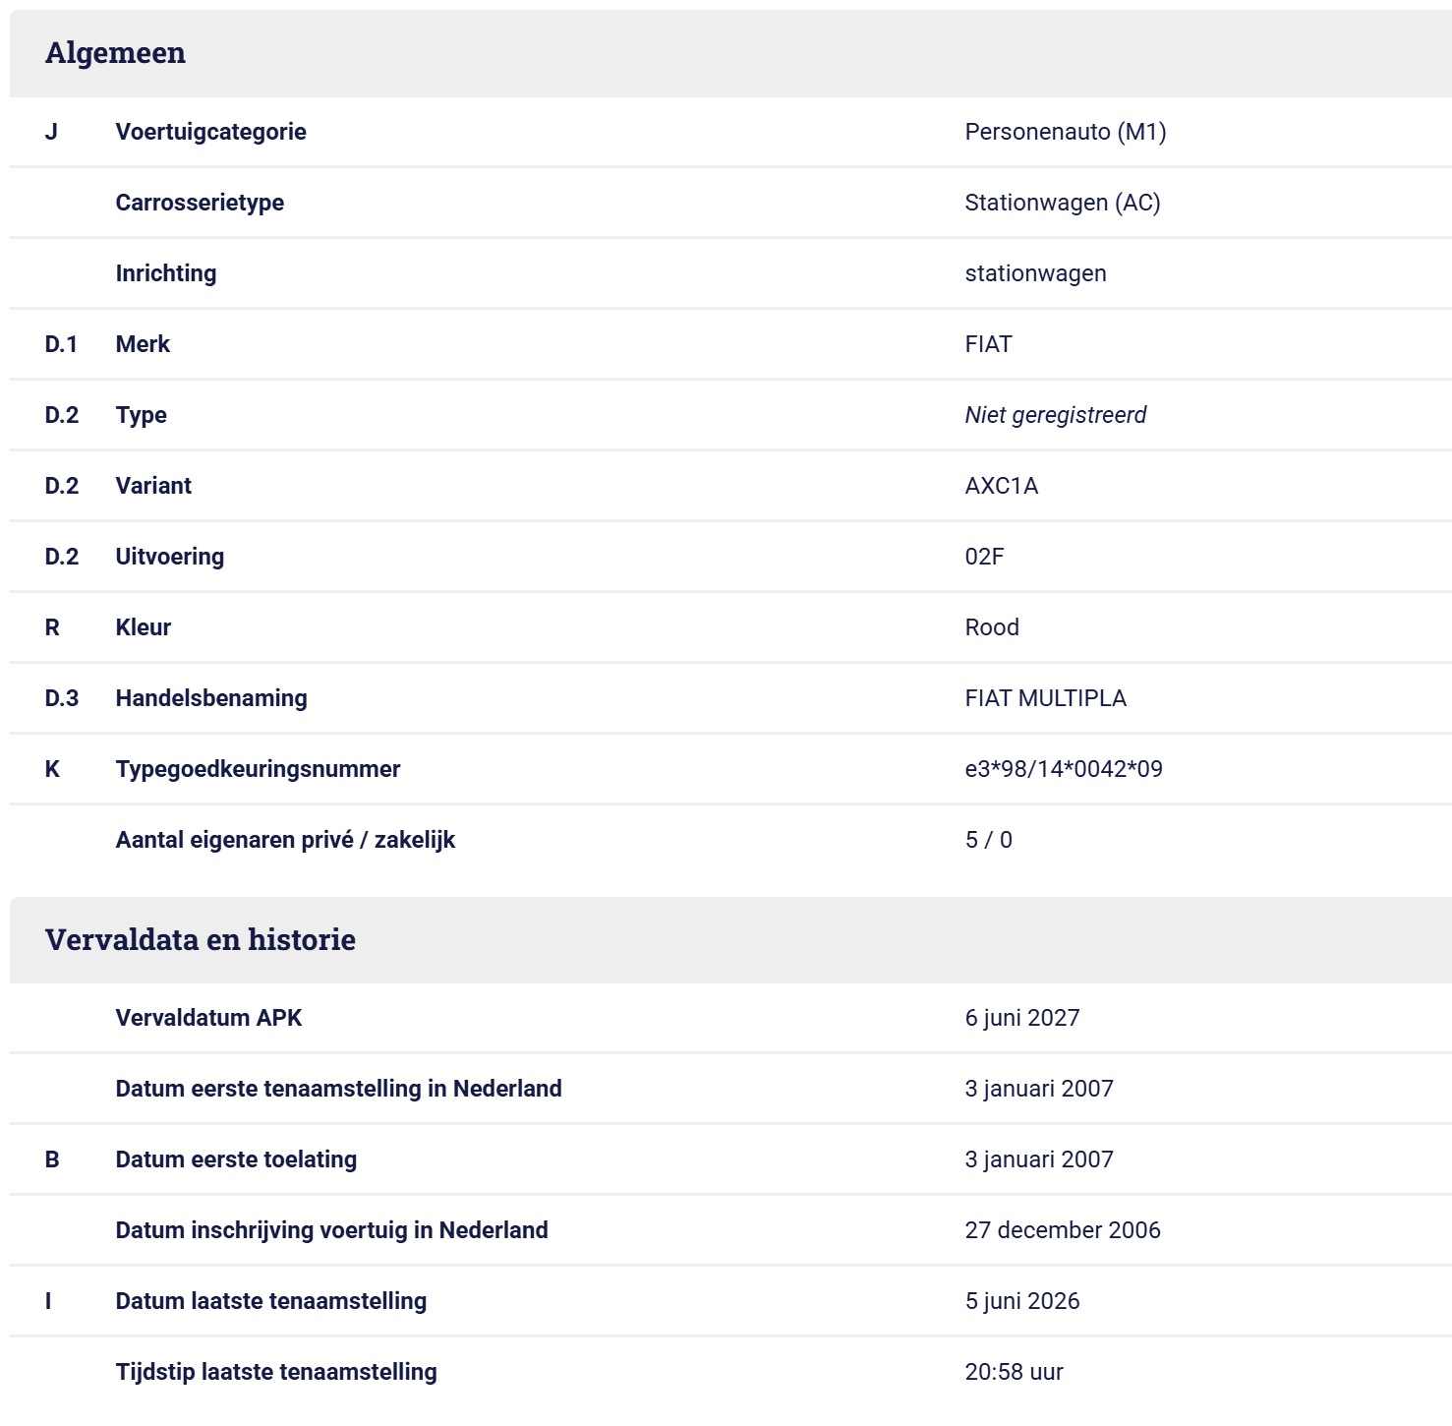This screenshot has width=1452, height=1426.
Task: Select the Carrosserietype label
Action: click(200, 203)
